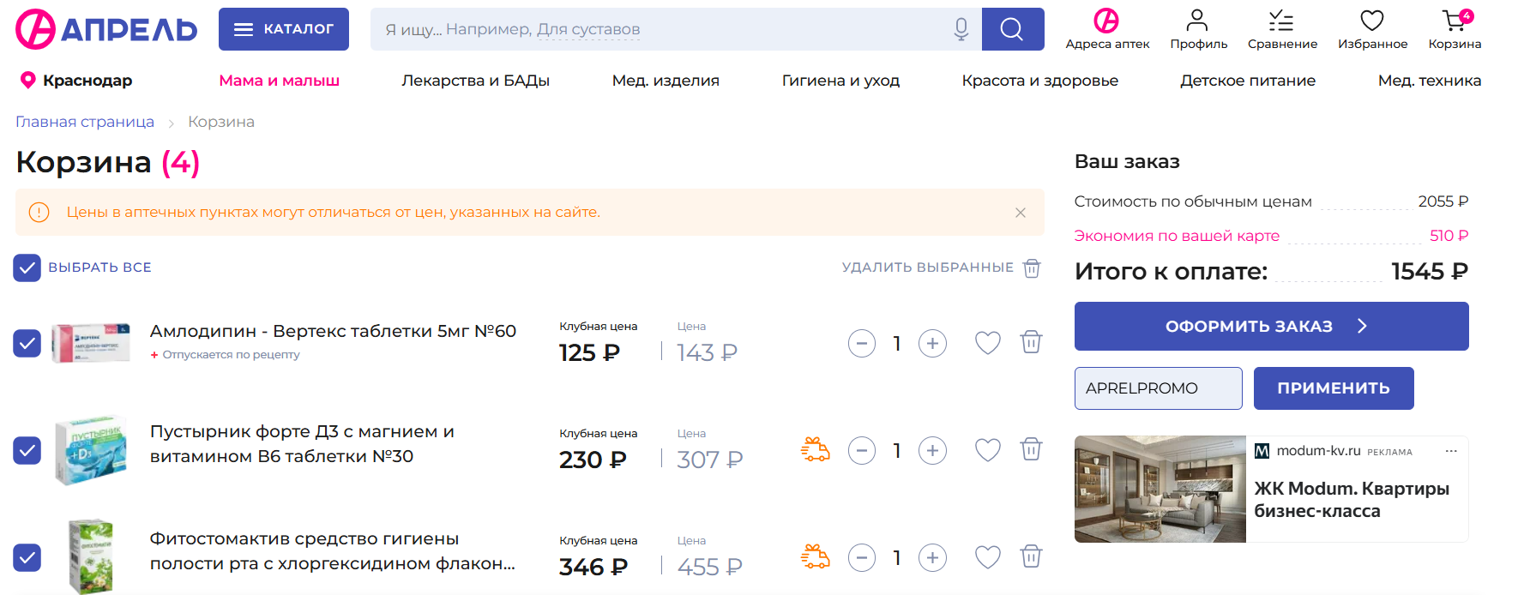Add Фитостомактив to favorites heart
The height and width of the screenshot is (595, 1518).
pyautogui.click(x=988, y=557)
